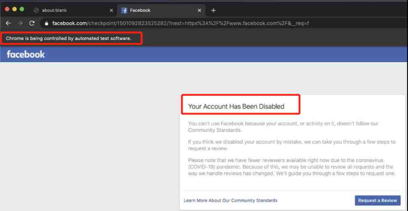Click the yellow minimize window button

point(15,9)
